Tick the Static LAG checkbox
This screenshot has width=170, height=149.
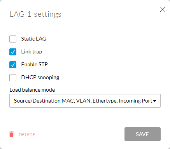click(x=13, y=39)
